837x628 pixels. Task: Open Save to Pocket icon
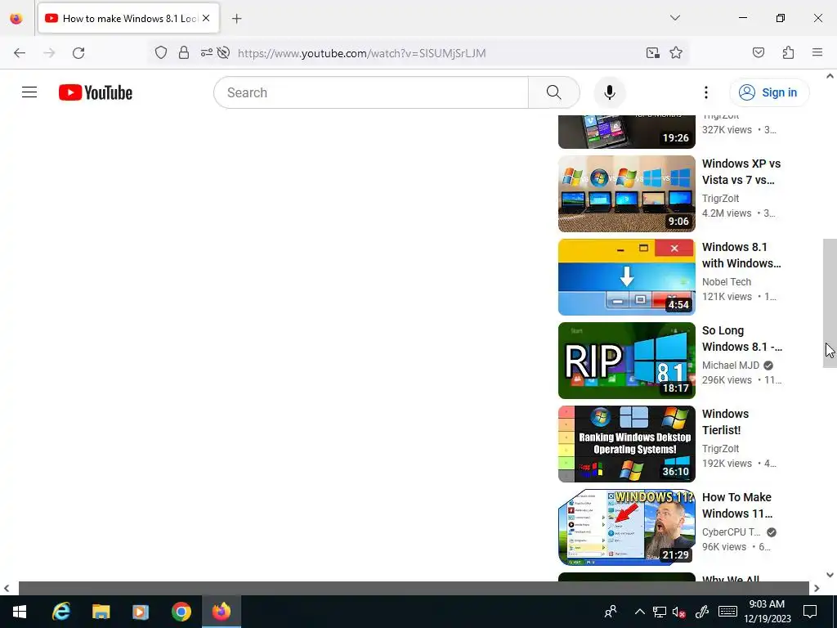pos(759,53)
